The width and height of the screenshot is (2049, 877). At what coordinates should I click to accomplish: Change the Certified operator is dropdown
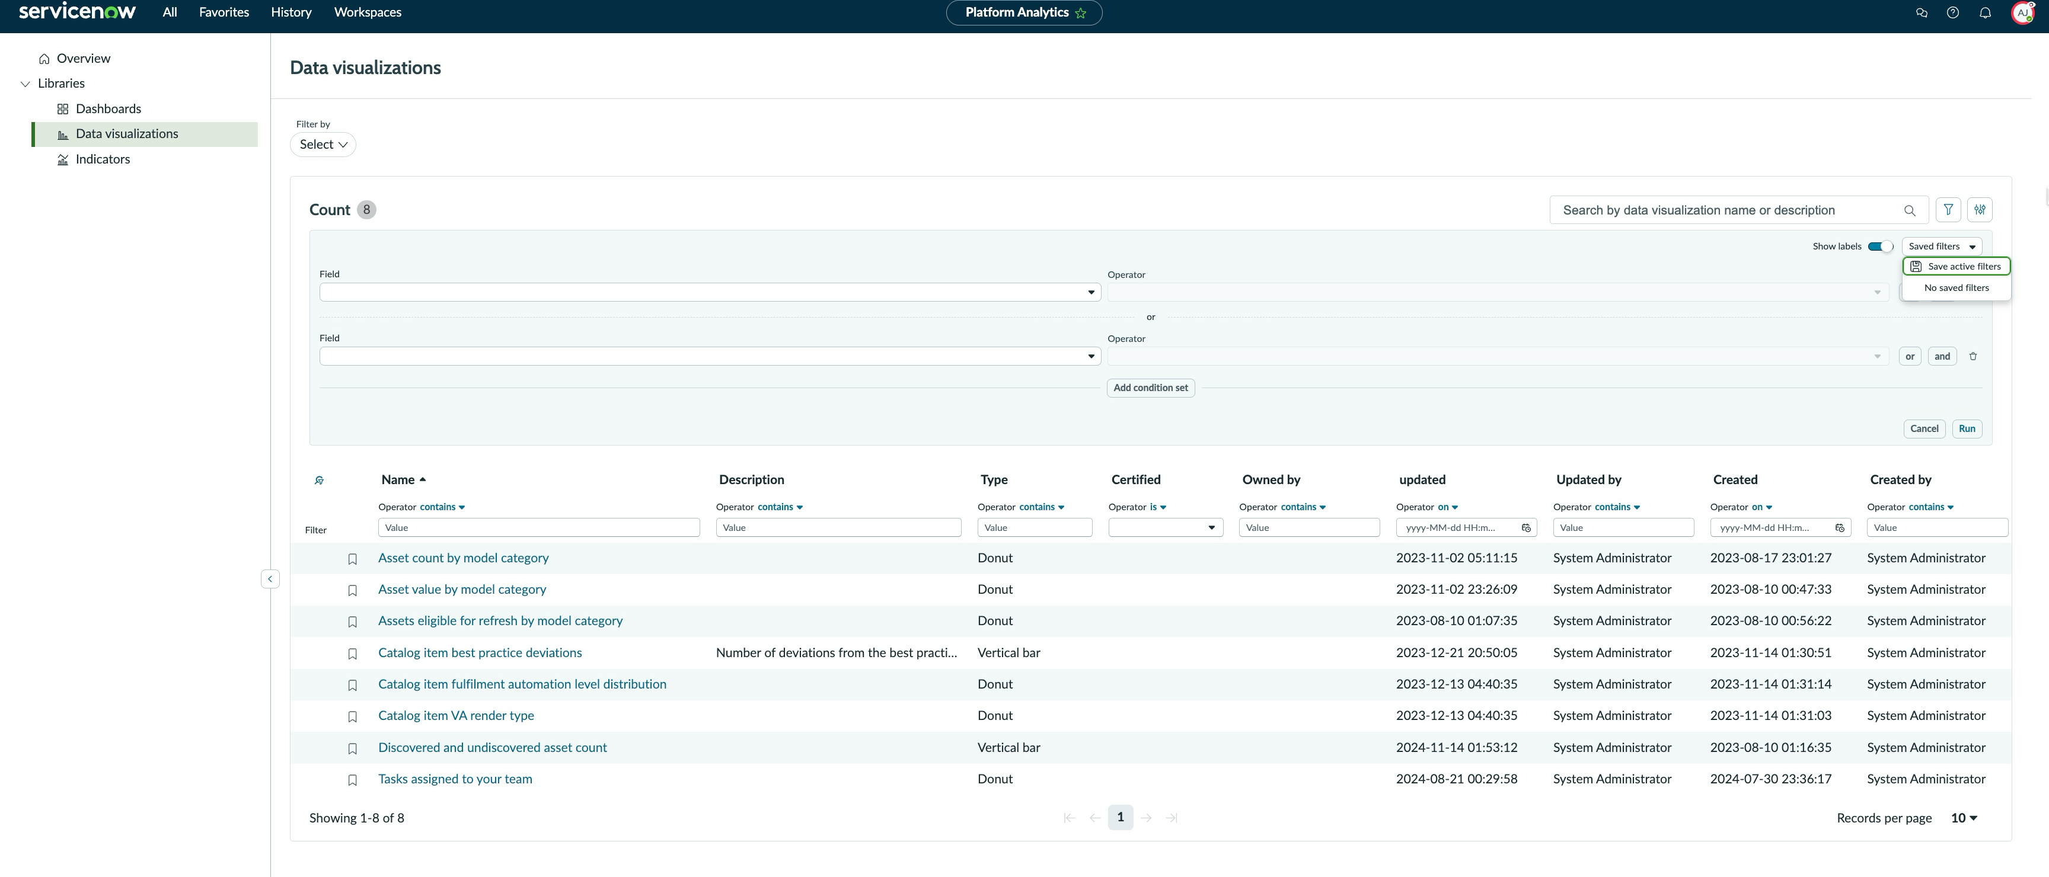coord(1158,507)
